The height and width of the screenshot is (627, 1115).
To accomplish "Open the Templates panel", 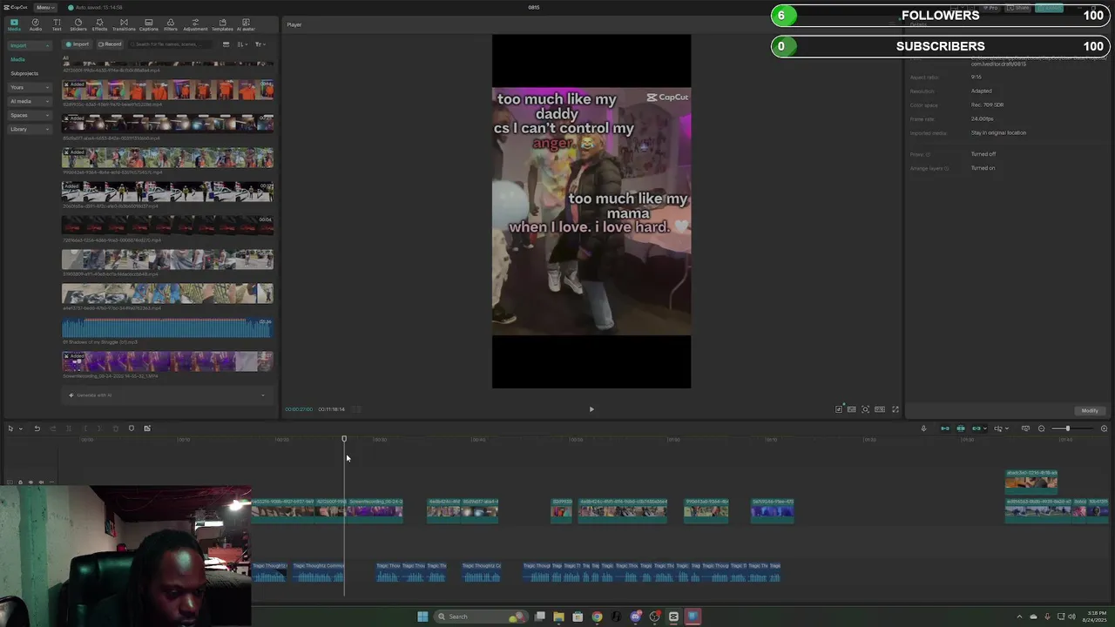I will click(222, 24).
